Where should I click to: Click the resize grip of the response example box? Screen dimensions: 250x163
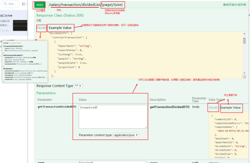coord(245,77)
